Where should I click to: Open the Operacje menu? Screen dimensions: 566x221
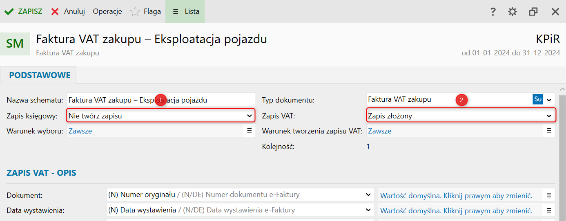pos(107,11)
